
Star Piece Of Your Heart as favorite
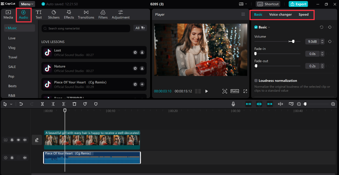pyautogui.click(x=135, y=84)
